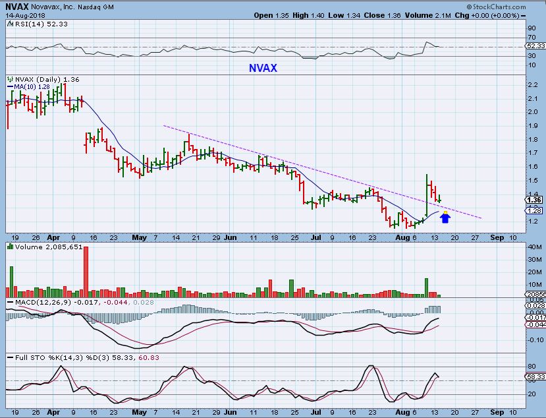546x418 pixels.
Task: Click the 'Close 1.36' value
Action: 382,15
